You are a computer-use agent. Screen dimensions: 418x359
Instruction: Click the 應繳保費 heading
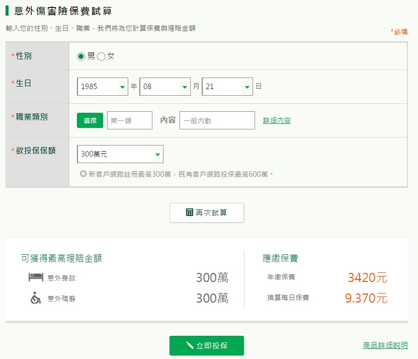tap(280, 258)
